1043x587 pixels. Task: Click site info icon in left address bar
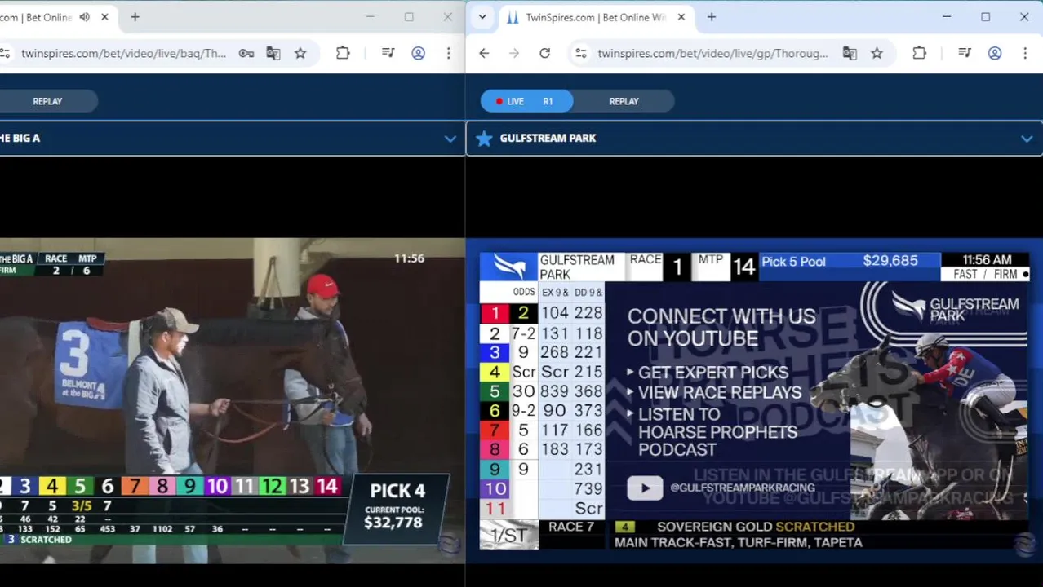[x=5, y=53]
